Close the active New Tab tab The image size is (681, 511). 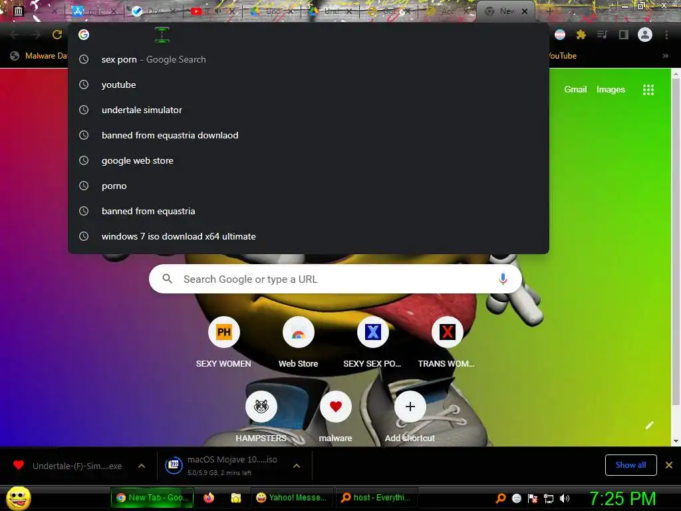[x=525, y=11]
